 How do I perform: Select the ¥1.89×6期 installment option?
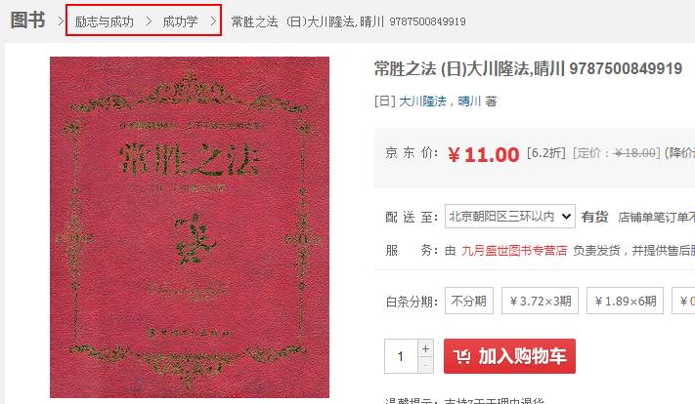coord(625,301)
